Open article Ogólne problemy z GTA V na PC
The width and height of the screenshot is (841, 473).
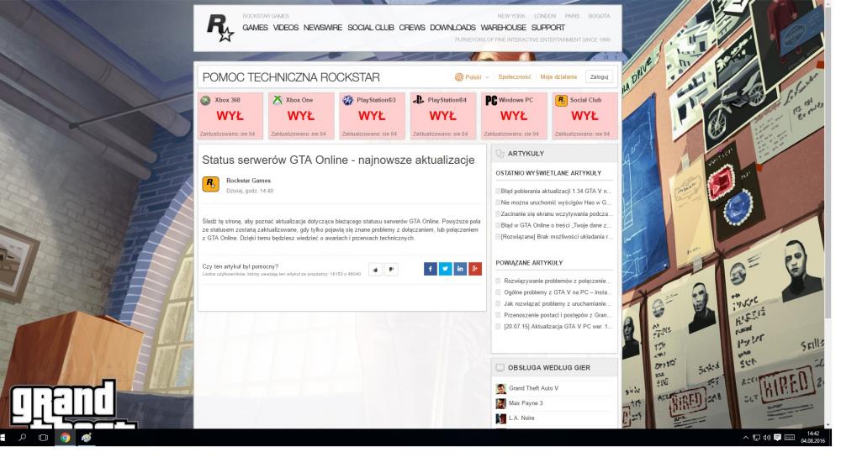tap(558, 292)
